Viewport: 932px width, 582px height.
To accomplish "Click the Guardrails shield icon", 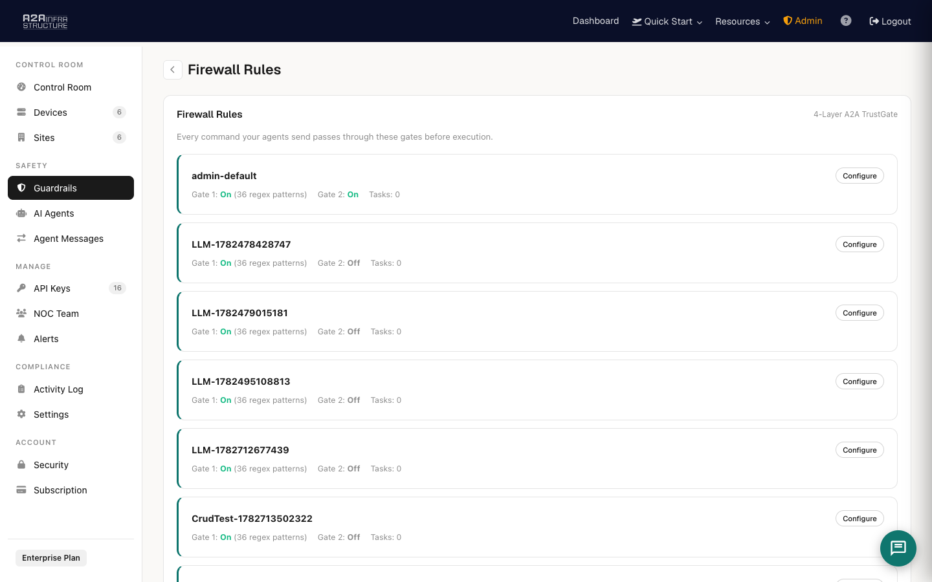I will (21, 188).
